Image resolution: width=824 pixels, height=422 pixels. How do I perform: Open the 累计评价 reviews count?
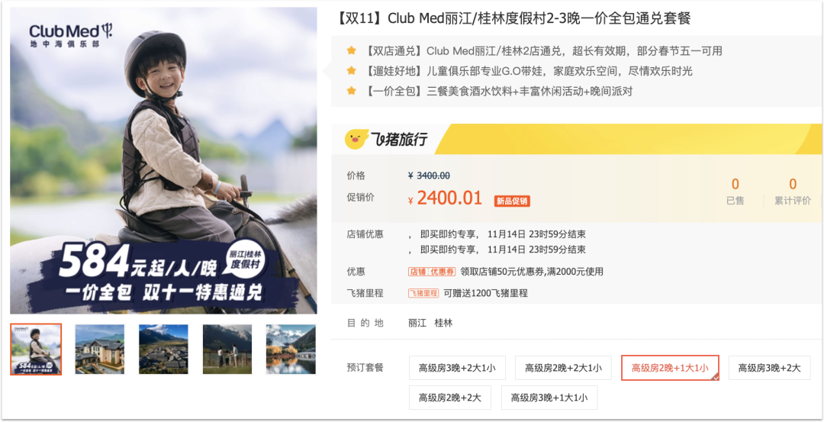click(x=793, y=192)
